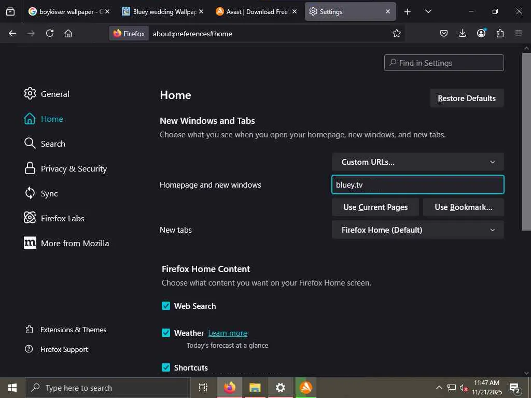Image resolution: width=531 pixels, height=398 pixels.
Task: Click the Sync arrows icon
Action: click(x=30, y=193)
